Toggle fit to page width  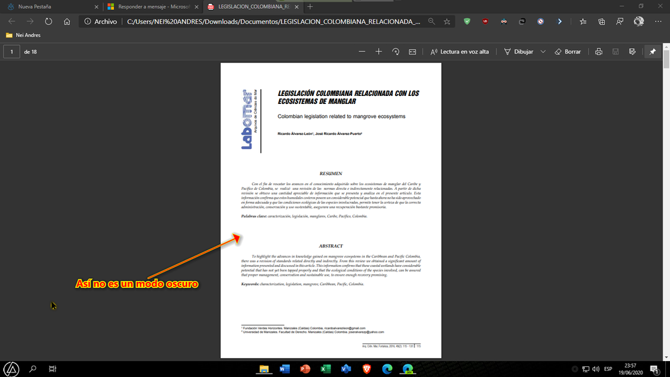point(412,52)
